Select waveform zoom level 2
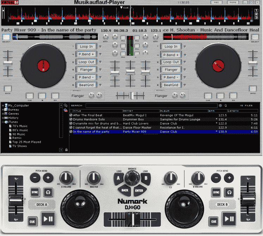This screenshot has width=263, height=236. [256, 14]
